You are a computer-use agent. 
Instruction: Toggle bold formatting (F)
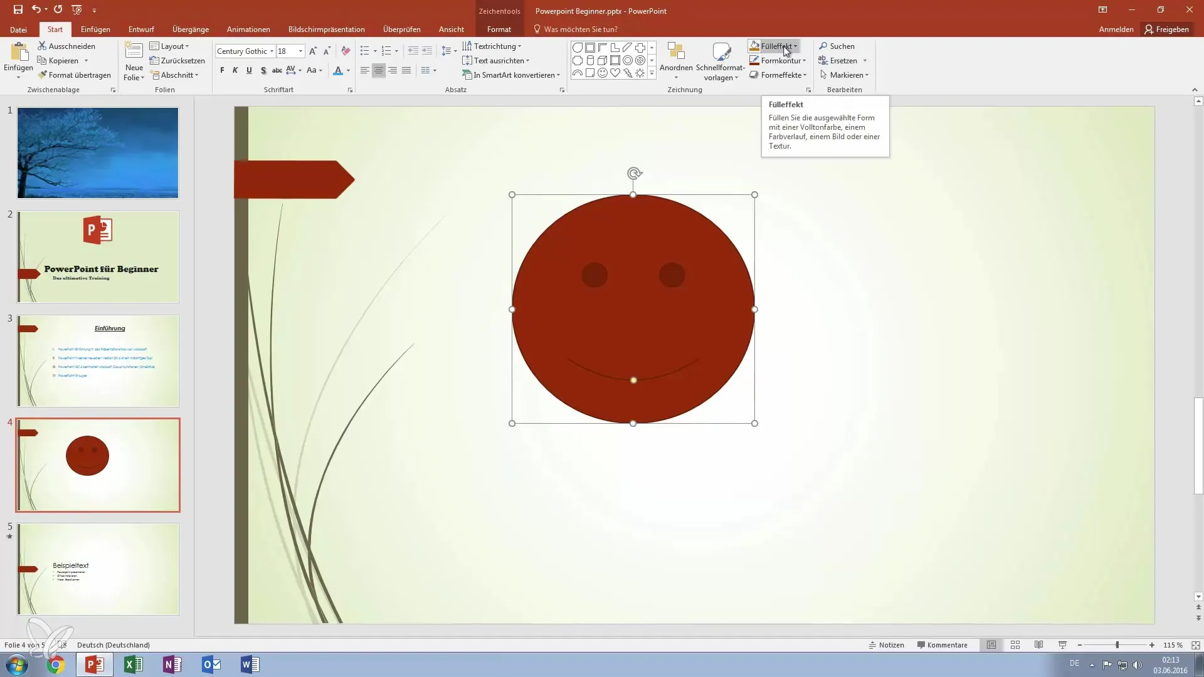coord(222,70)
